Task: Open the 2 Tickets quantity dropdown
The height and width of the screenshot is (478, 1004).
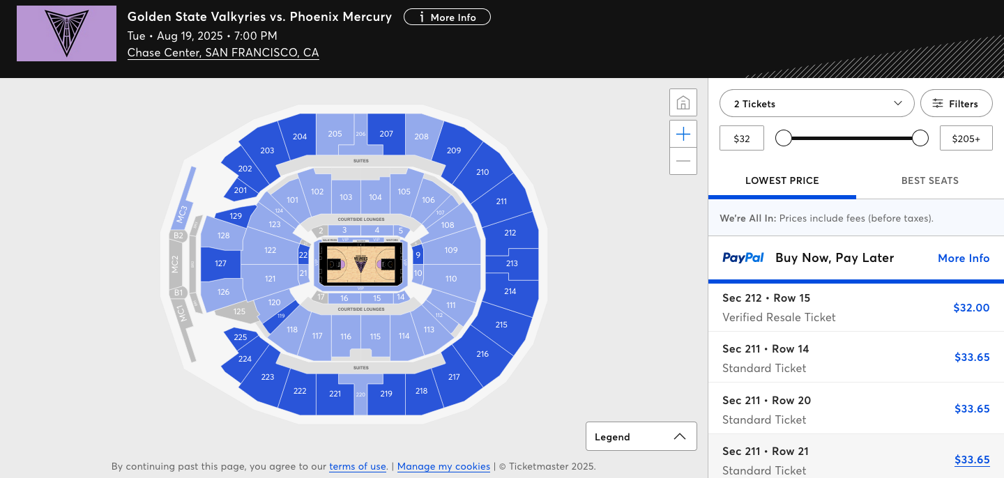Action: point(817,103)
